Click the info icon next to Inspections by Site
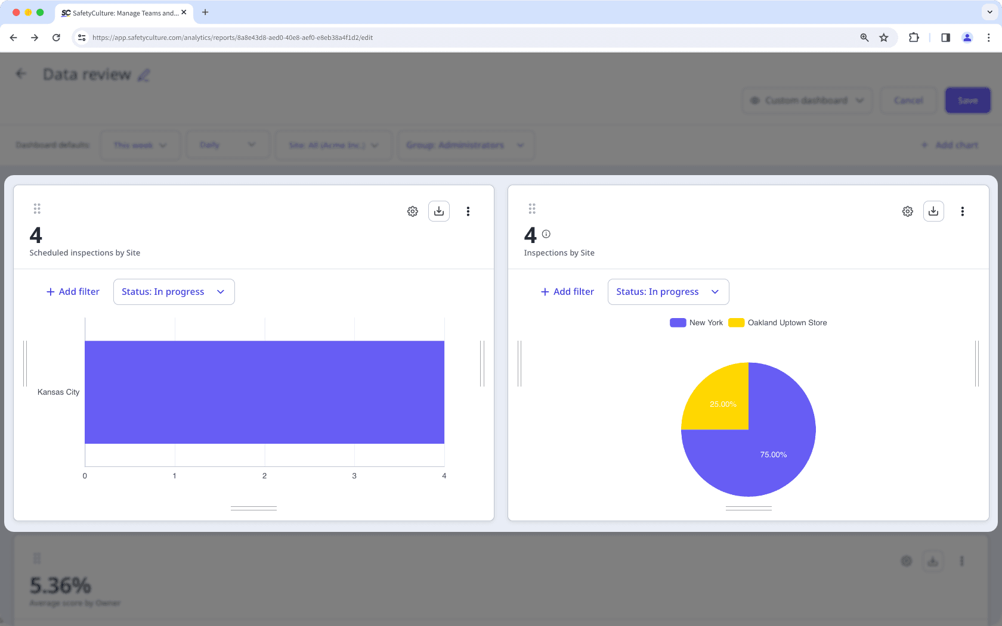1002x626 pixels. click(546, 233)
